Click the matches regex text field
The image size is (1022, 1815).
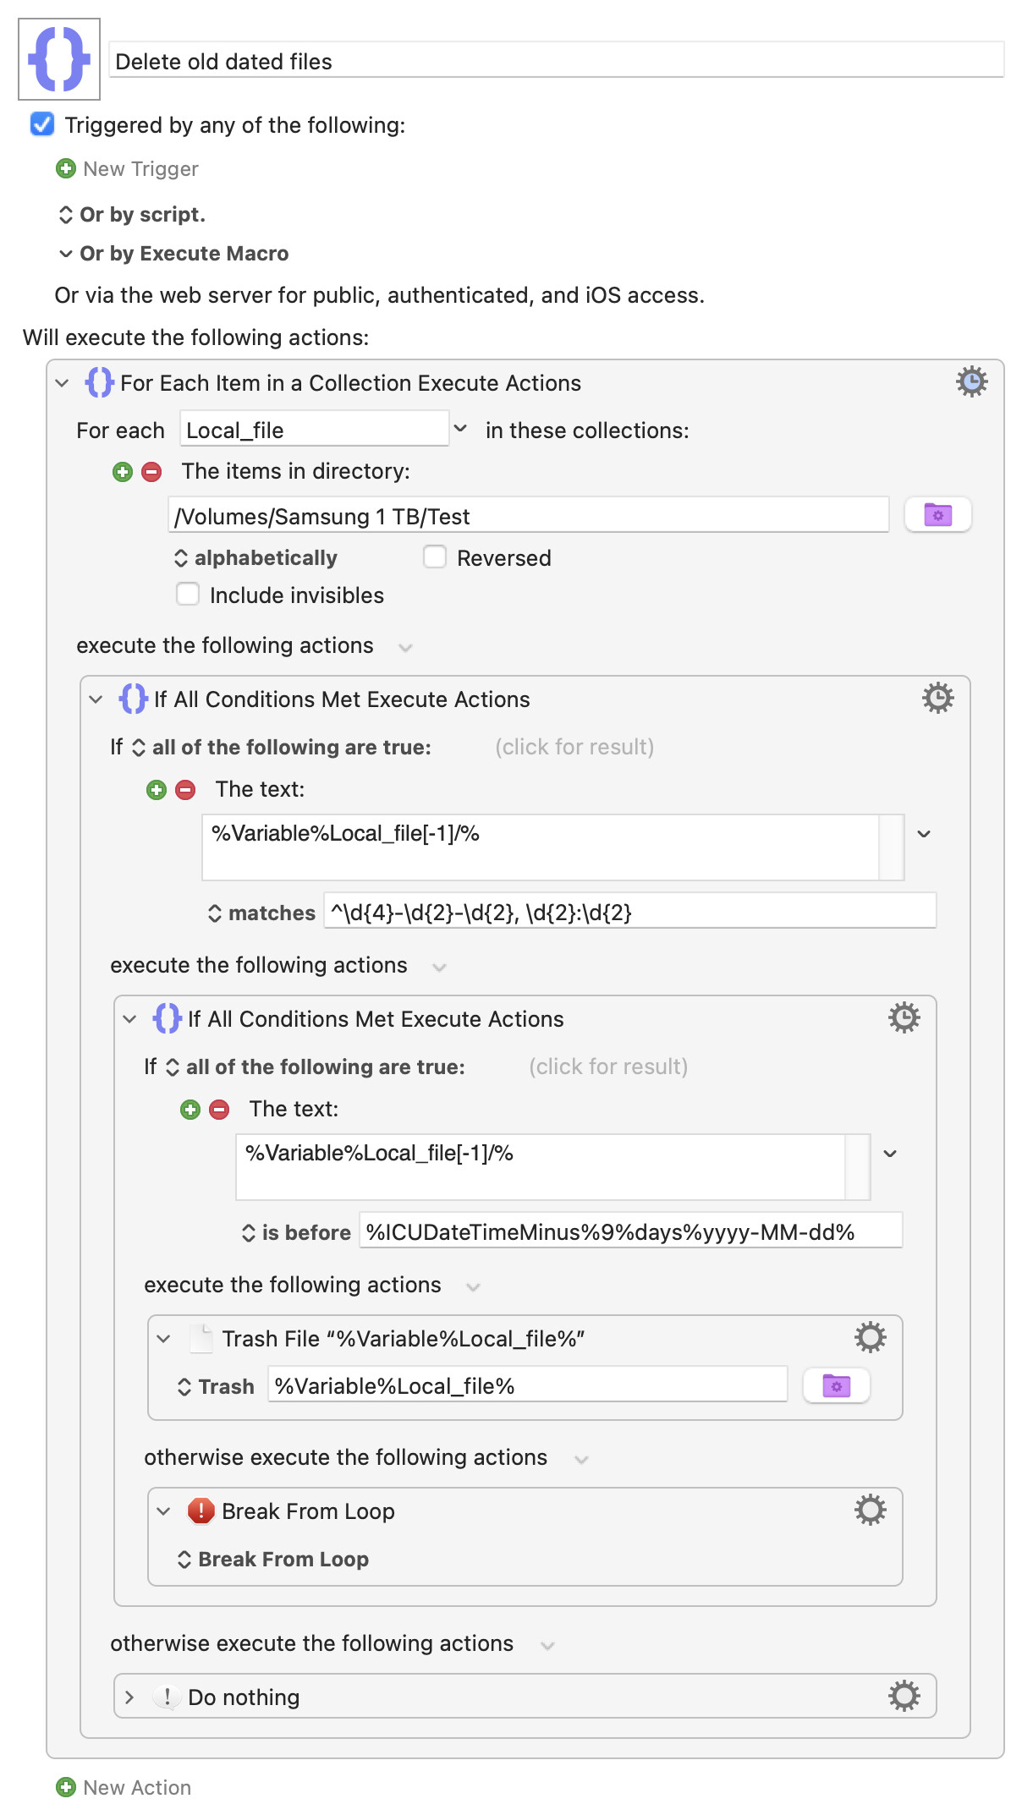[x=629, y=913]
